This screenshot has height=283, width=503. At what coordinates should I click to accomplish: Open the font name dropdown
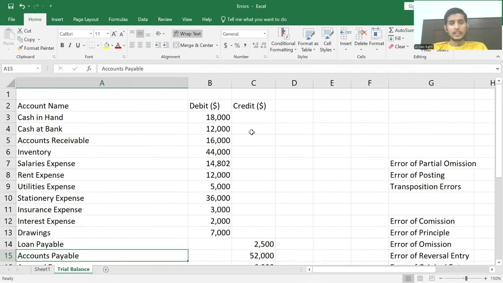91,34
